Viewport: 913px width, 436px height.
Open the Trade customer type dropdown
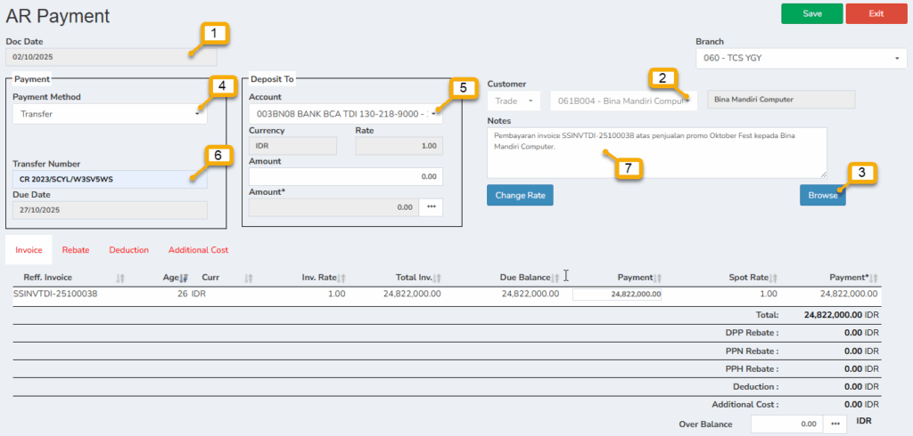coord(514,101)
